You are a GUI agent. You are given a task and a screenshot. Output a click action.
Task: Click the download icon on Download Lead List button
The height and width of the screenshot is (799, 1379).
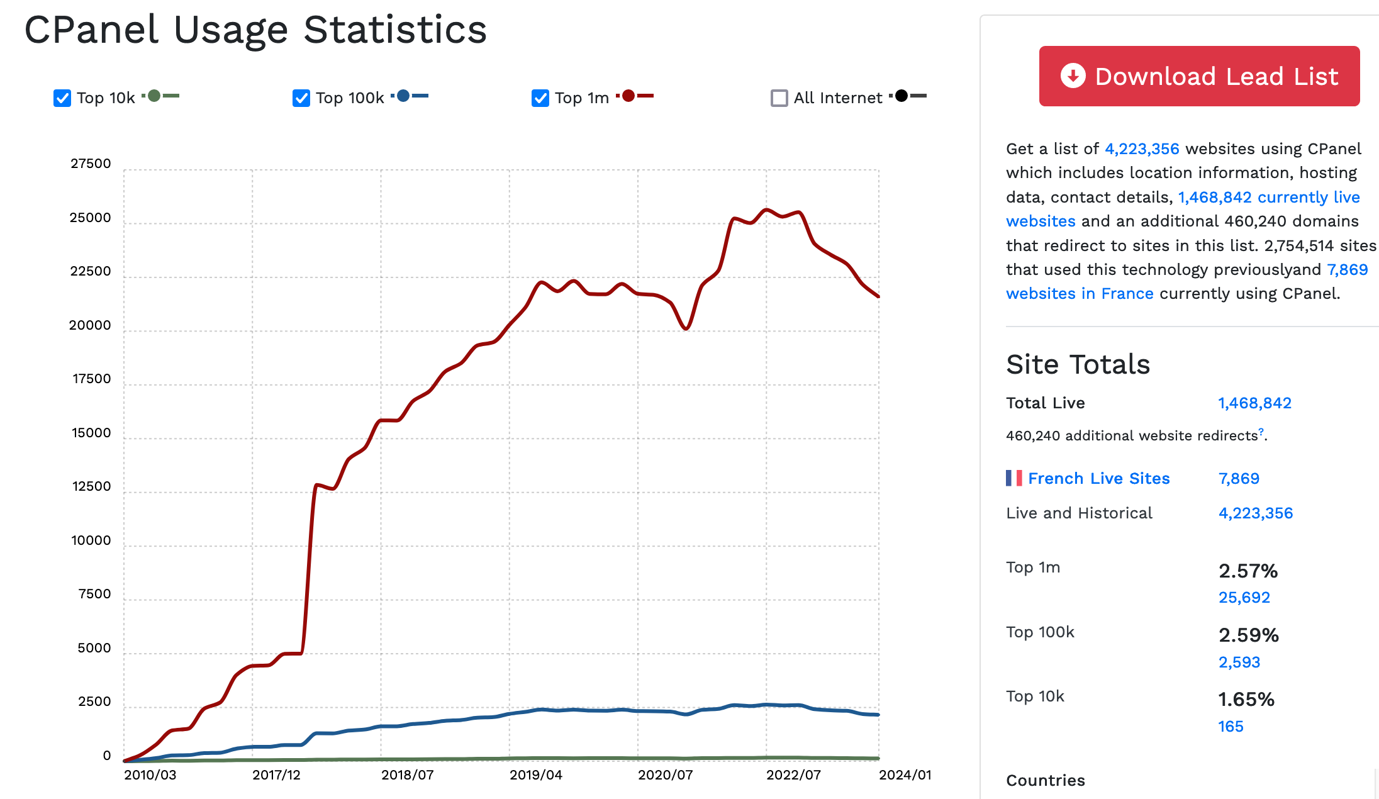(1073, 75)
